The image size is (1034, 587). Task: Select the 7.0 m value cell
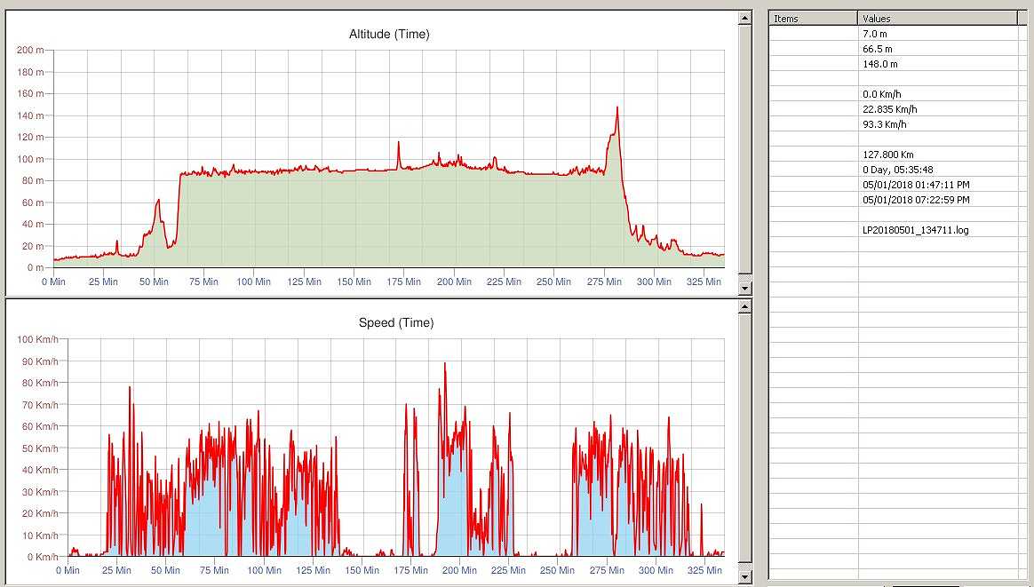pos(875,34)
